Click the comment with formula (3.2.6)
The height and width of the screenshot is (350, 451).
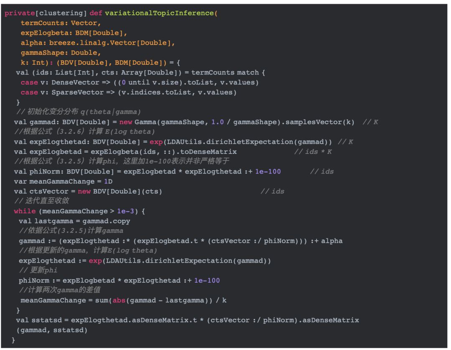(84, 132)
